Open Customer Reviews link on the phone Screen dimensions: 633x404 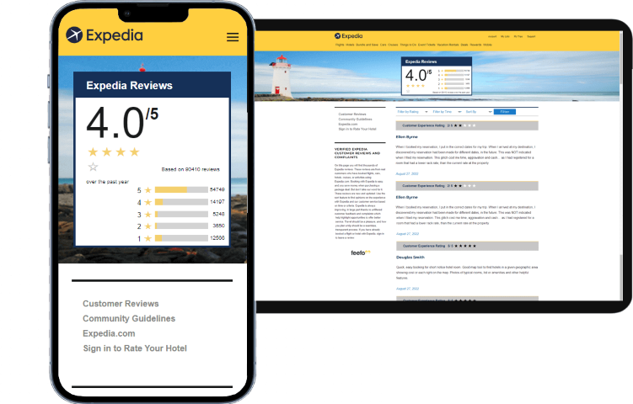coord(121,304)
